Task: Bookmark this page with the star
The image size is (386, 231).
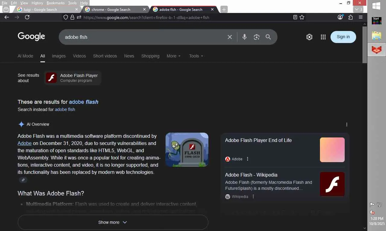Action: pos(302,17)
